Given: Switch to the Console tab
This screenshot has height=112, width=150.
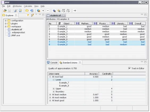Looking at the screenshot, I should (x=52, y=63).
